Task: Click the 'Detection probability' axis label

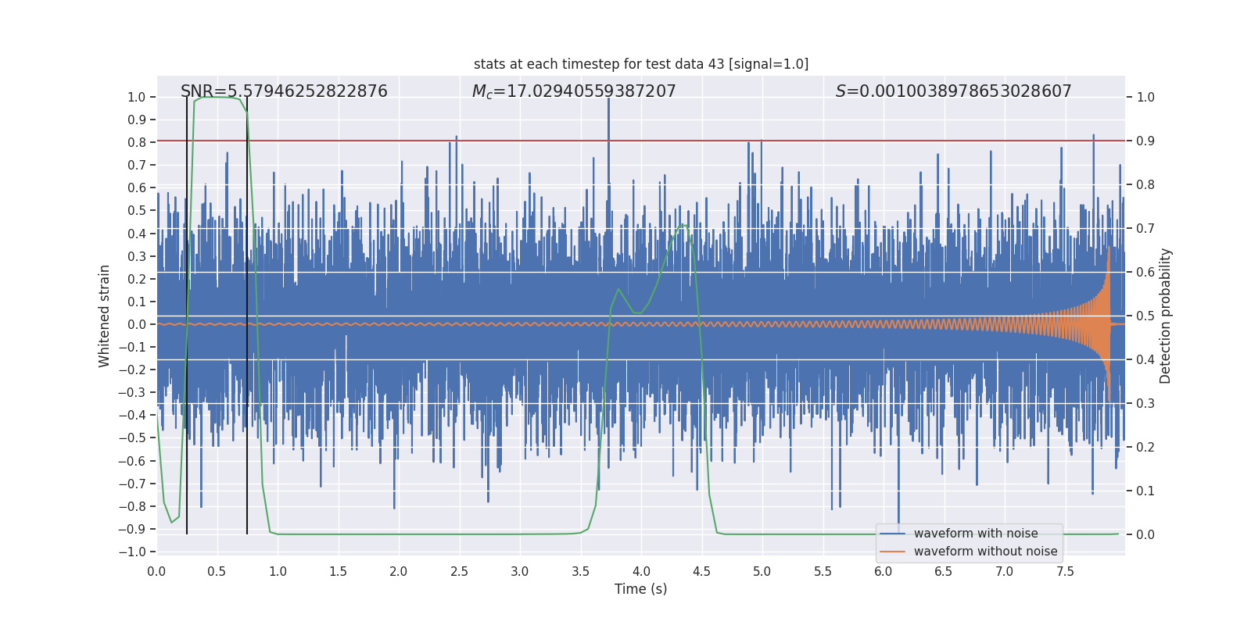Action: click(x=1166, y=316)
